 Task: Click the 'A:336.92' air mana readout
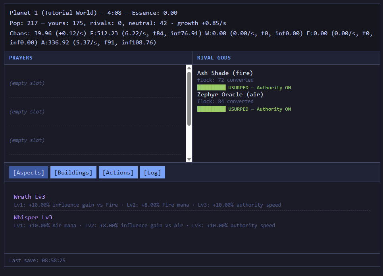99,42
